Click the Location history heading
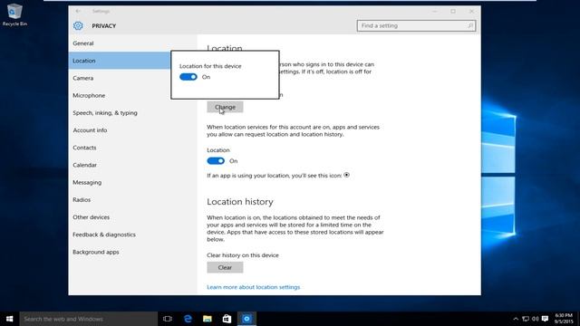The width and height of the screenshot is (580, 326). [x=240, y=201]
